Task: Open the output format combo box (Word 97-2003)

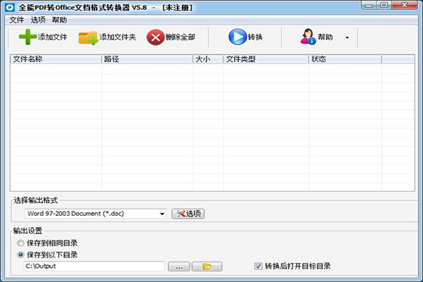Action: [95, 214]
